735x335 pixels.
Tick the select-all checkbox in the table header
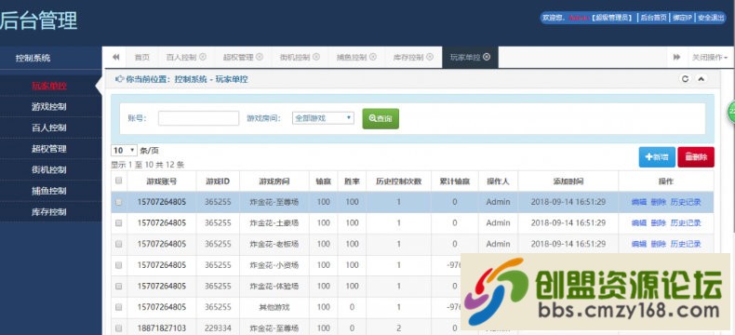tap(118, 181)
